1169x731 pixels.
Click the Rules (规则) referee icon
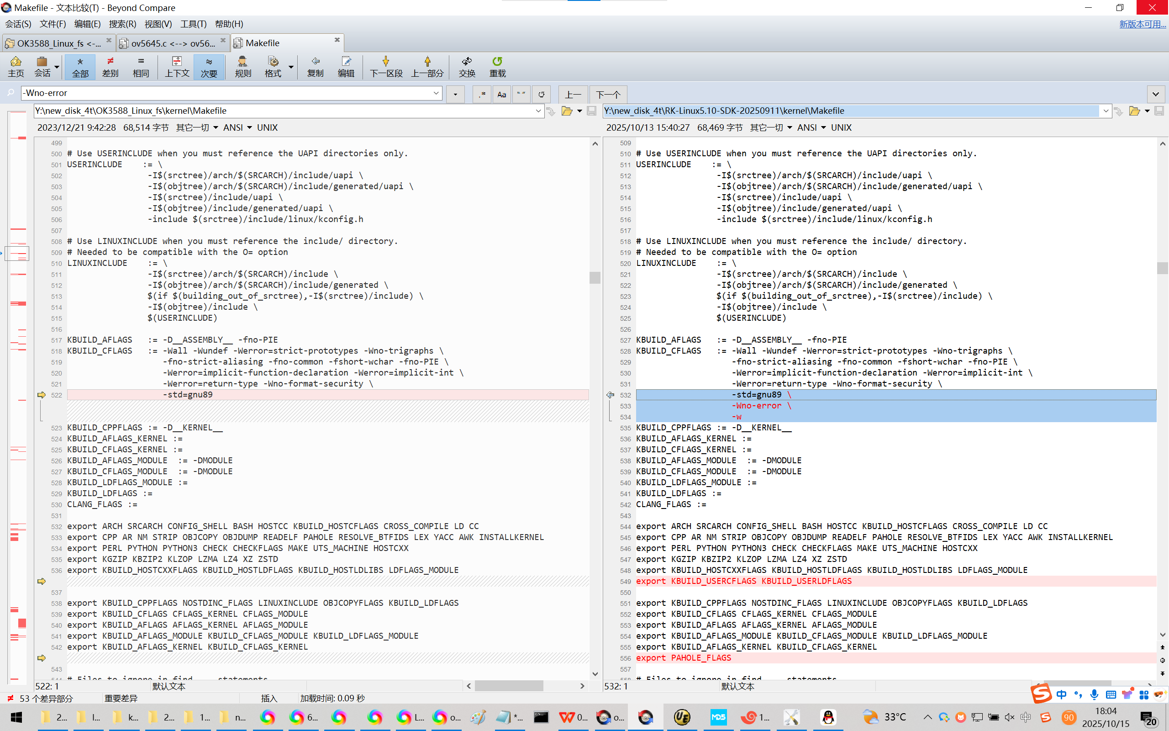click(x=242, y=66)
